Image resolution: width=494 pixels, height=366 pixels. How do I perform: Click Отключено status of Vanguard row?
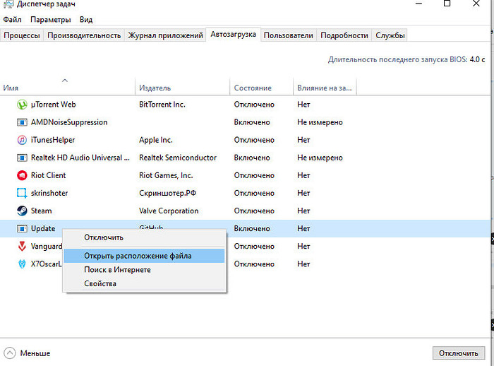point(254,246)
